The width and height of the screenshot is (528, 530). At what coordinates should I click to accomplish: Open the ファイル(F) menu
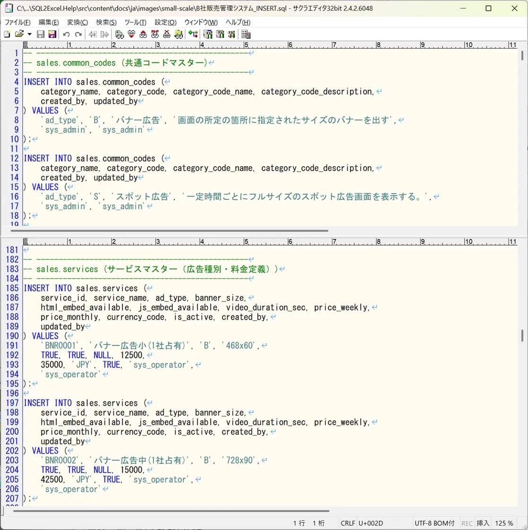pyautogui.click(x=17, y=22)
